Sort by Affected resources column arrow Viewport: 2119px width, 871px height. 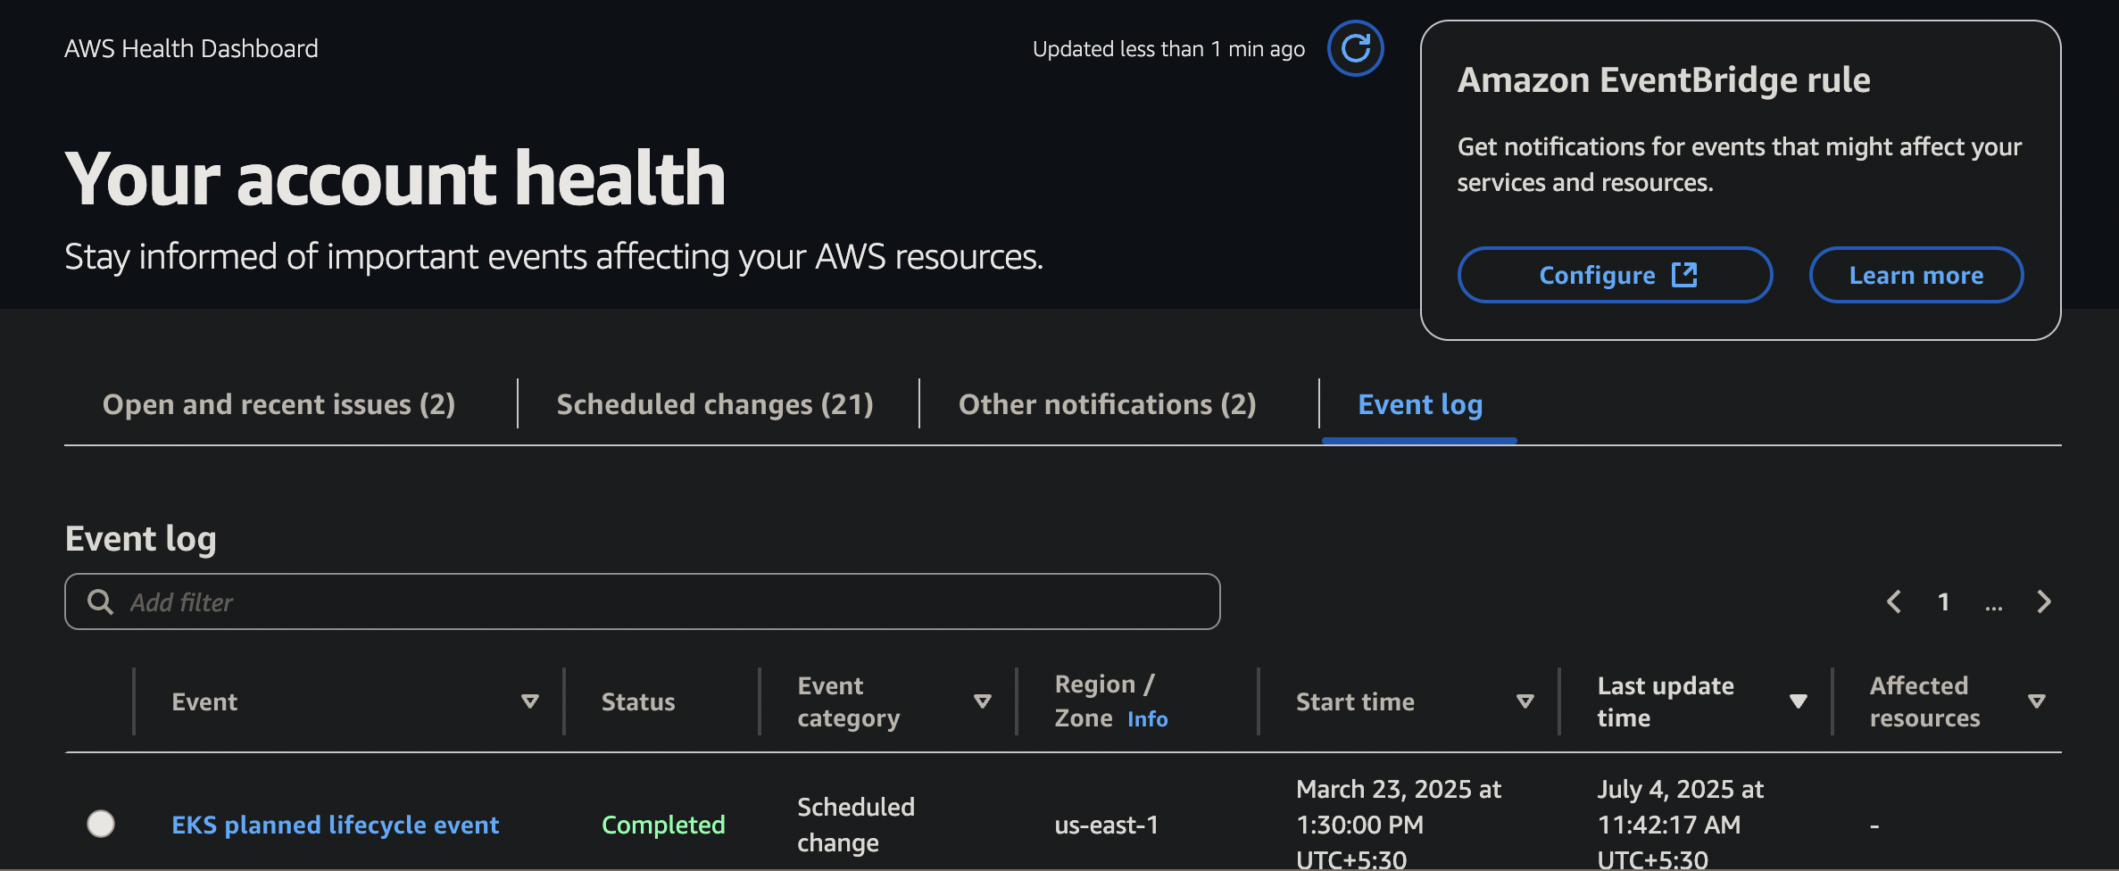(2037, 701)
